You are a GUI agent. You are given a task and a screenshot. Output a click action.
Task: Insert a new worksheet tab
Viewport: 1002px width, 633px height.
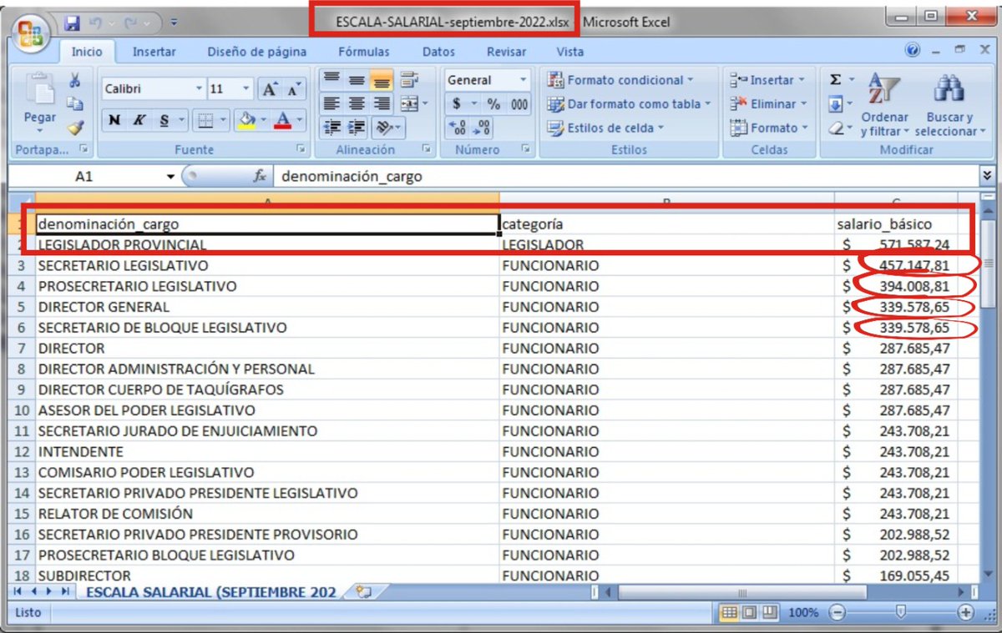tap(362, 592)
